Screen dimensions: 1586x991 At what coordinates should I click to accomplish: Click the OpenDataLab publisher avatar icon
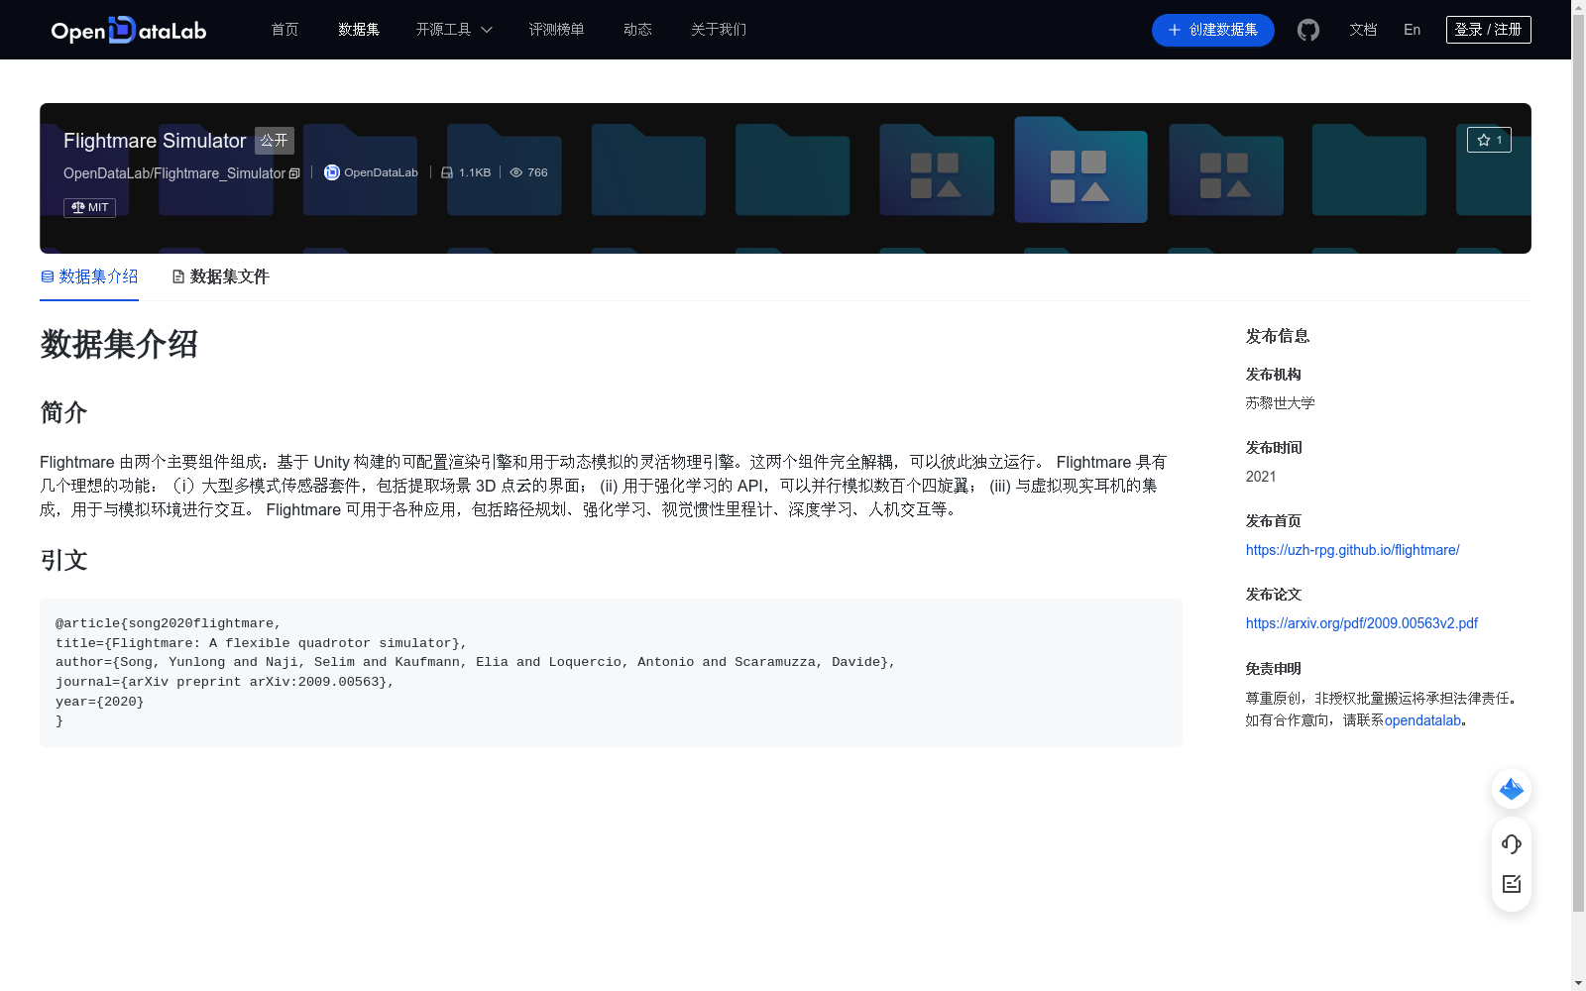332,172
